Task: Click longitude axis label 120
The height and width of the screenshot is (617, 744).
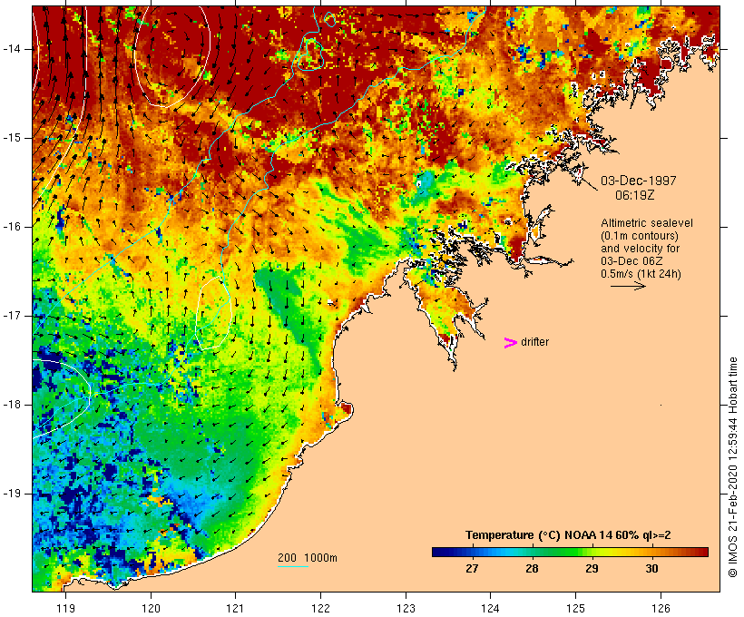Action: click(151, 609)
